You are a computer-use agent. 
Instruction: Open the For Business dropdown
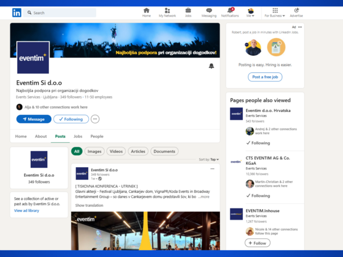[x=275, y=13]
